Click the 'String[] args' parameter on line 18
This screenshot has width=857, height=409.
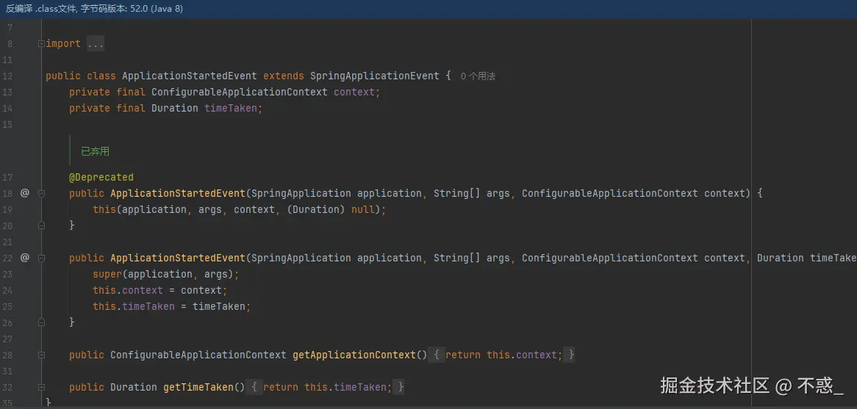(472, 193)
